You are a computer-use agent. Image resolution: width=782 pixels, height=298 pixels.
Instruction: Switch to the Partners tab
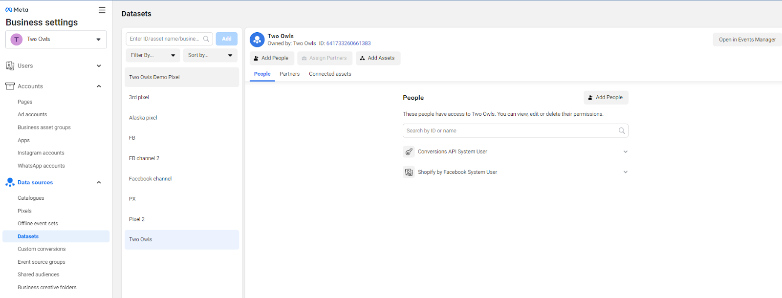tap(289, 74)
